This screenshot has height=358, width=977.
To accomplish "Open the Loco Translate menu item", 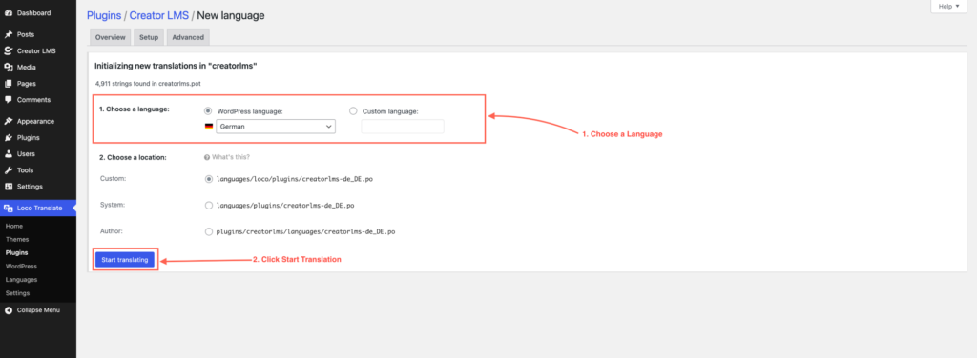I will [x=38, y=209].
